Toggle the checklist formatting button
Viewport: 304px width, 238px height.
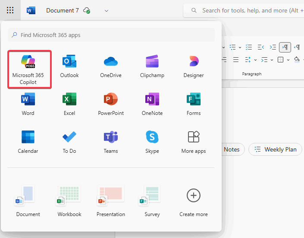click(x=249, y=47)
